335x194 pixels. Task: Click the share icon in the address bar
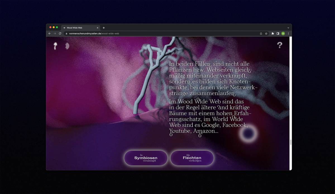pos(261,33)
